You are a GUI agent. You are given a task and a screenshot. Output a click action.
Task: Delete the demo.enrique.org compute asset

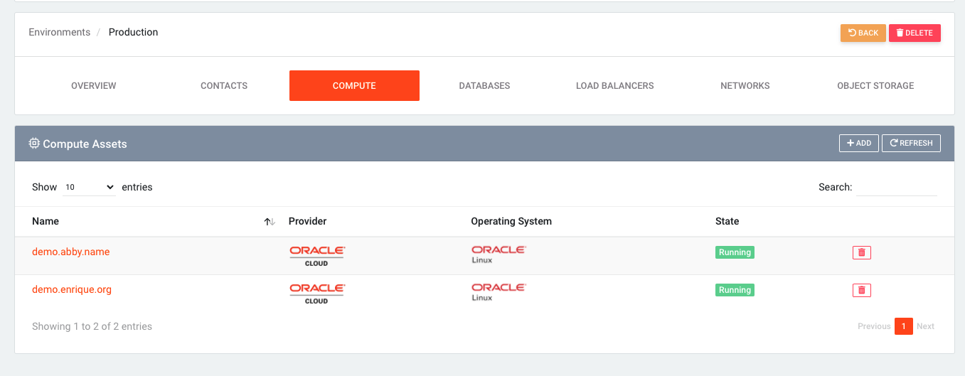coord(861,290)
